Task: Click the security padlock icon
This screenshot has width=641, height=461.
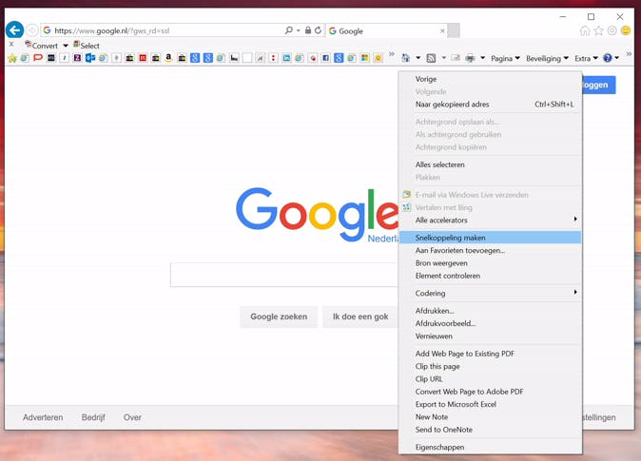Action: (308, 30)
